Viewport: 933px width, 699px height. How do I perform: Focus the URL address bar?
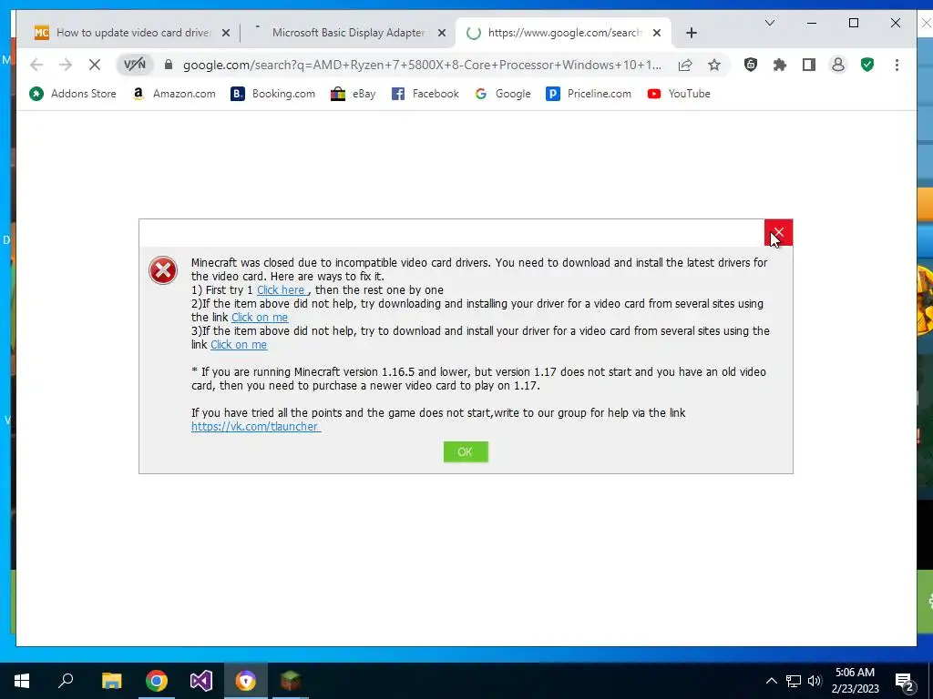tap(421, 65)
